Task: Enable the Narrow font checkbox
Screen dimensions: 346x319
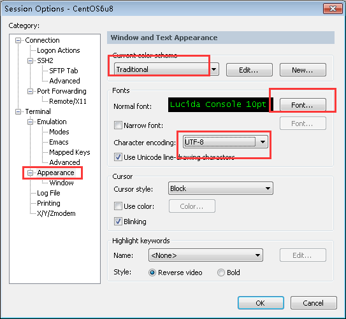Action: 118,125
